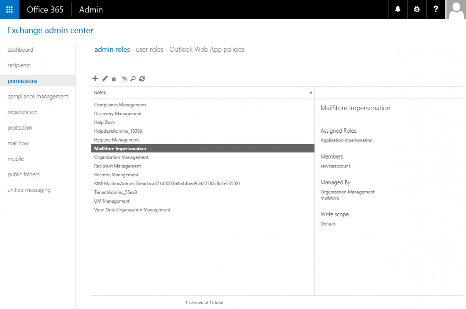Switch to the user roles tab
This screenshot has width=466, height=309.
(x=149, y=49)
